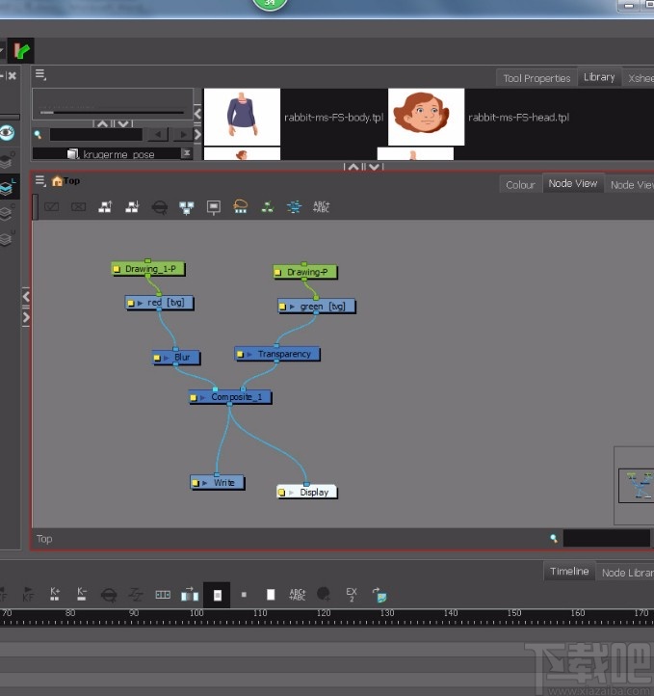Expand the arrow on the Transparency node
This screenshot has width=654, height=696.
pos(249,354)
